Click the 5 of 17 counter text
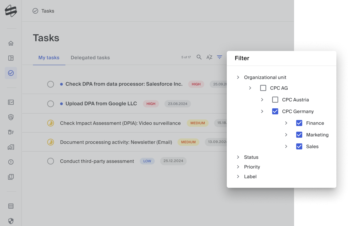The image size is (348, 226). [x=186, y=57]
